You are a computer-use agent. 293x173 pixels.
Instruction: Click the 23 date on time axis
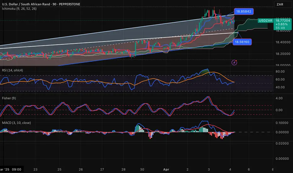tap(35, 170)
